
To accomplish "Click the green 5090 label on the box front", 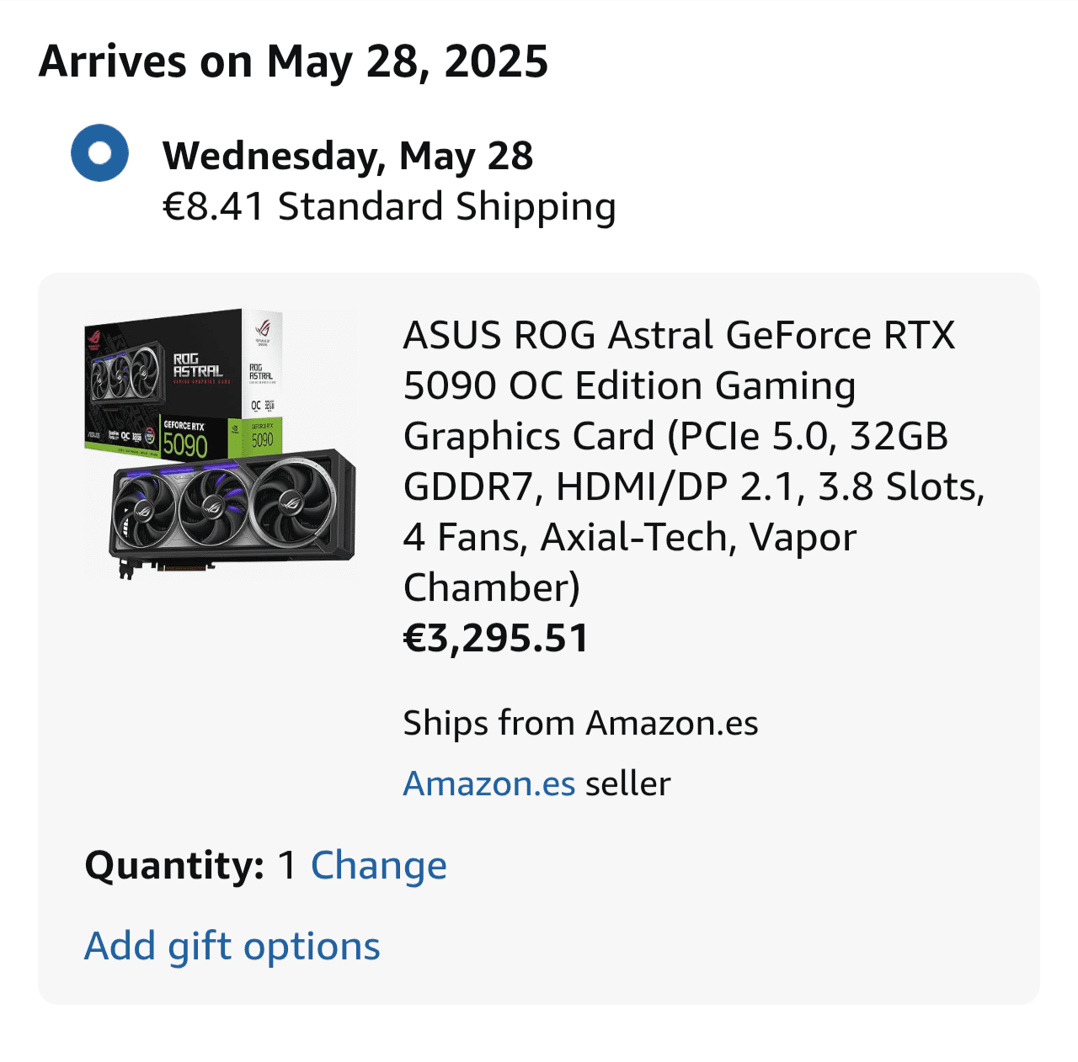I will pos(185,443).
